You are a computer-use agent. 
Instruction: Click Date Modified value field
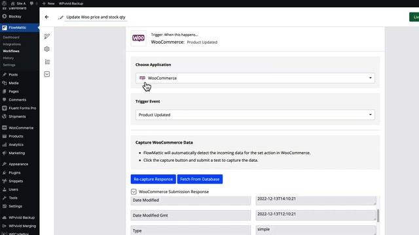click(x=316, y=200)
